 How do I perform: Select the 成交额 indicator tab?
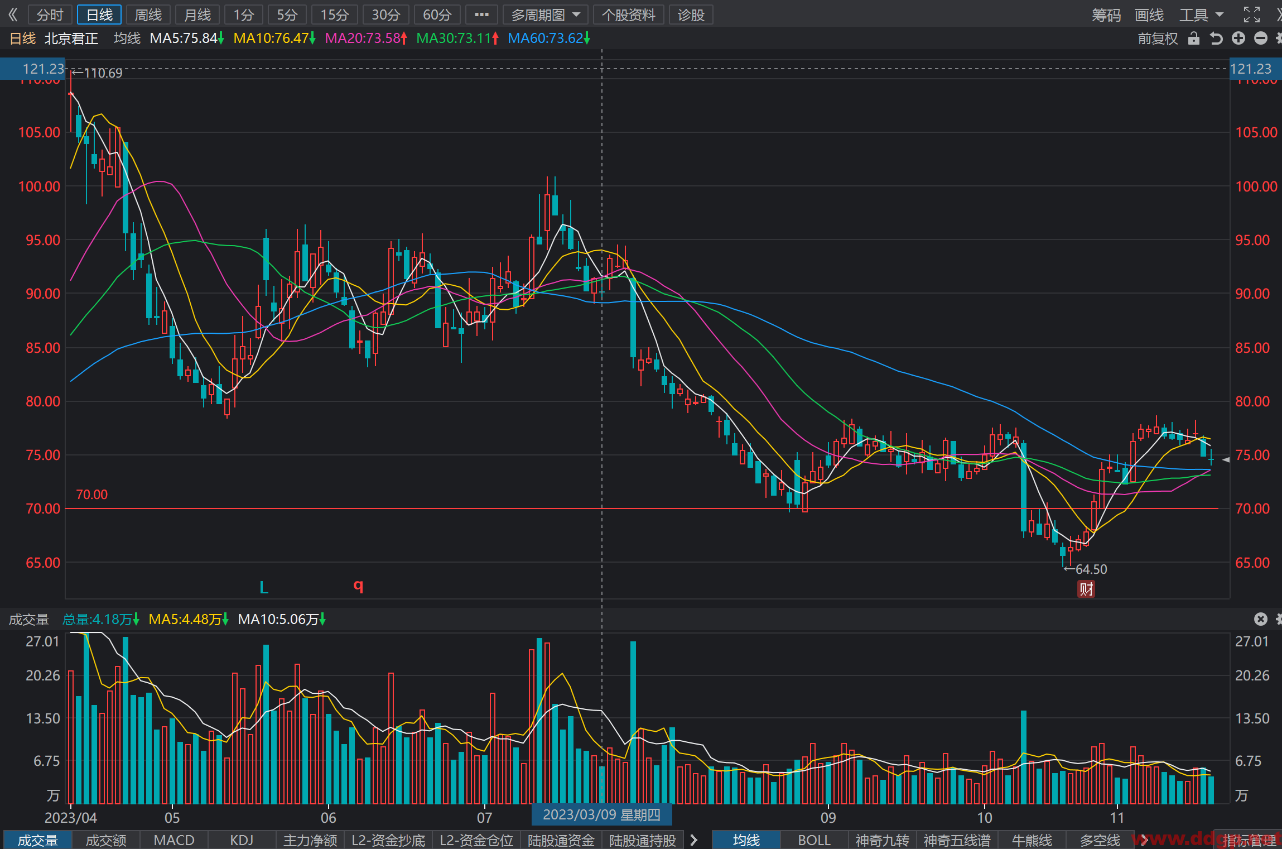[105, 840]
